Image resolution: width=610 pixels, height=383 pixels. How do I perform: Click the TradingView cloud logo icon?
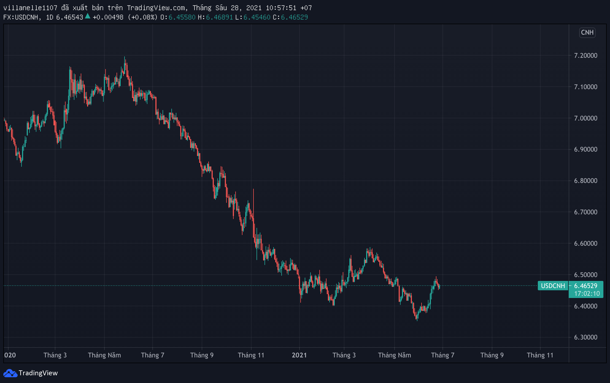click(10, 373)
